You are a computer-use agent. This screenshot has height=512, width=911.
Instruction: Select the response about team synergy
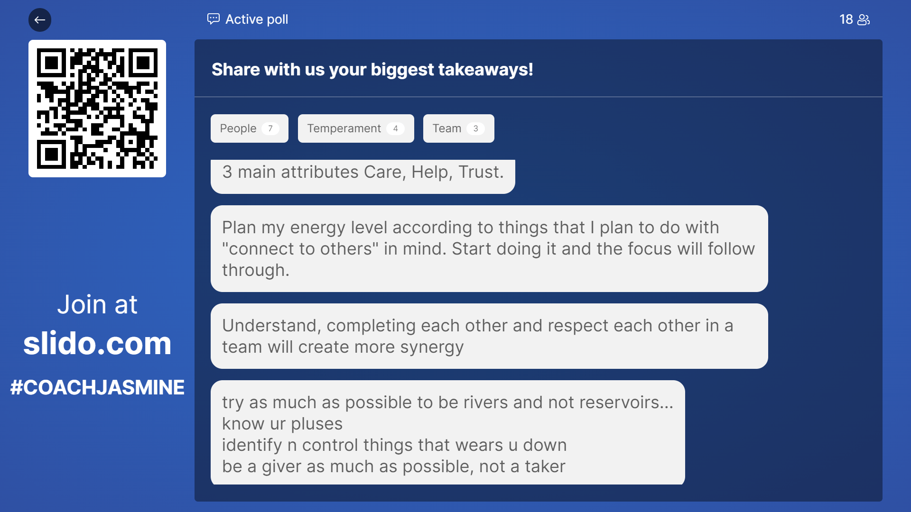coord(489,336)
